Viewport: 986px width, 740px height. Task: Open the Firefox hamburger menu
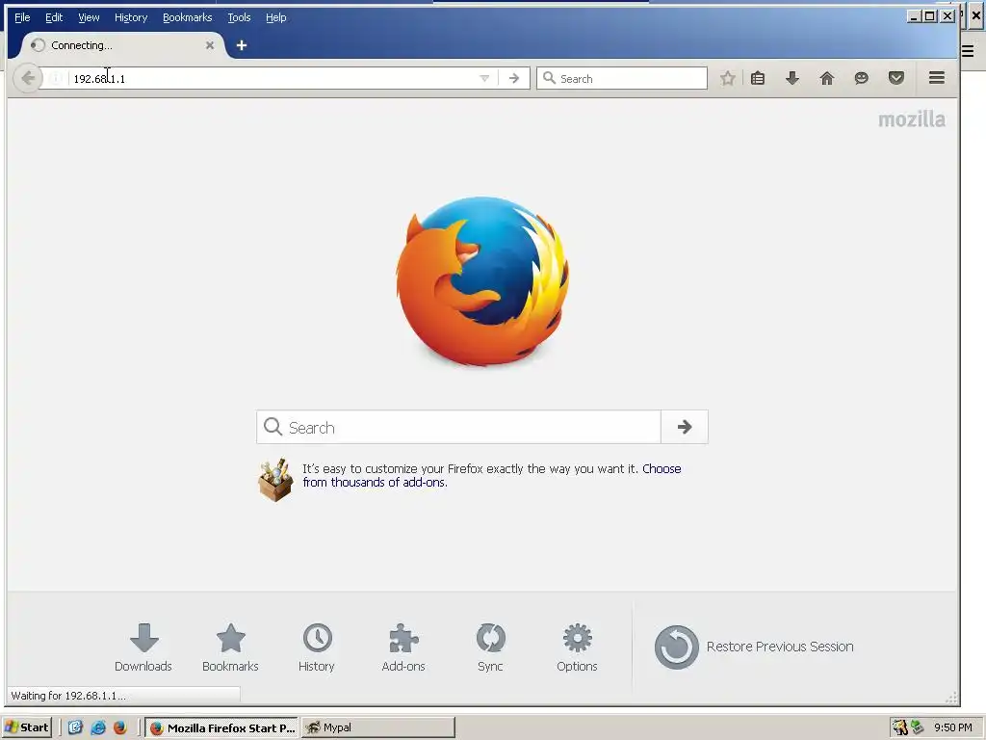(x=937, y=77)
